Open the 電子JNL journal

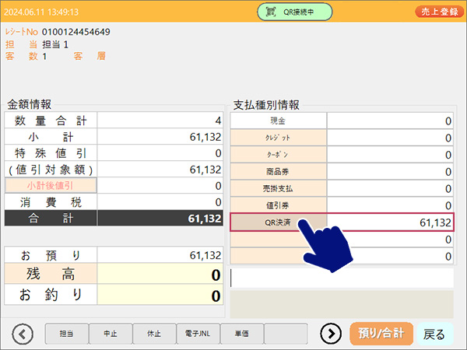pos(198,334)
